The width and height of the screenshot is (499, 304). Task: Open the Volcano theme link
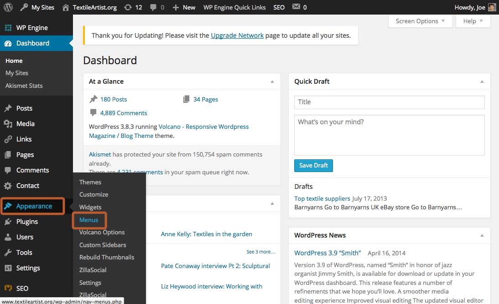[169, 131]
